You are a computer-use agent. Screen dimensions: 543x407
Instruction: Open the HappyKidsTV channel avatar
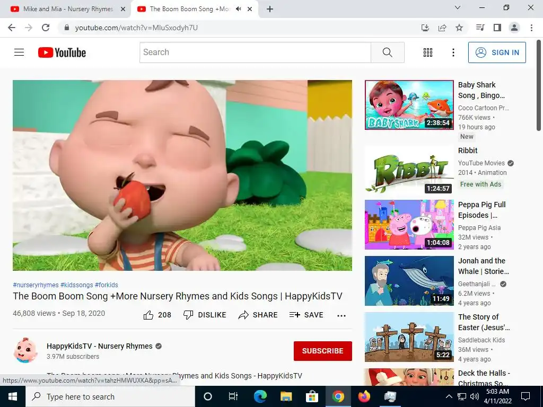point(25,350)
